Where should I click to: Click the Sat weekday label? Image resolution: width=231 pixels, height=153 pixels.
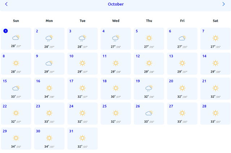click(x=215, y=21)
